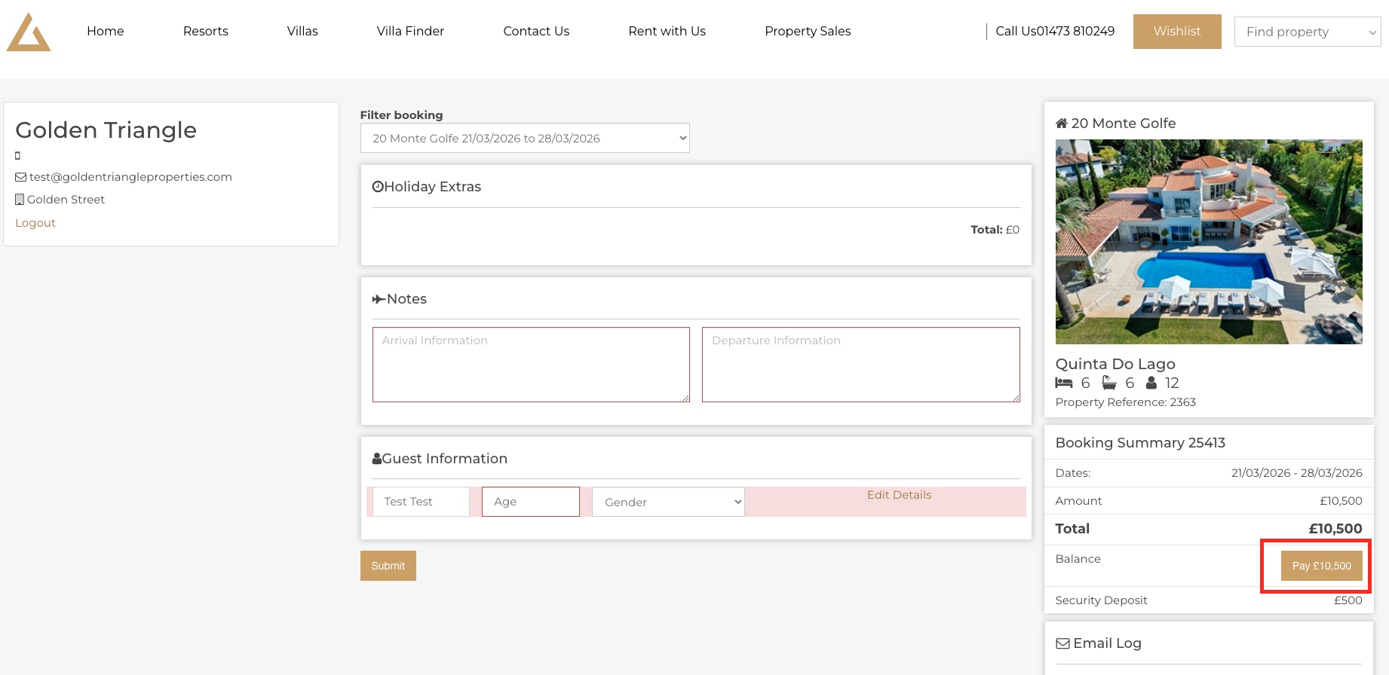Image resolution: width=1389 pixels, height=675 pixels.
Task: Click the email envelope icon in profile panel
Action: [20, 177]
